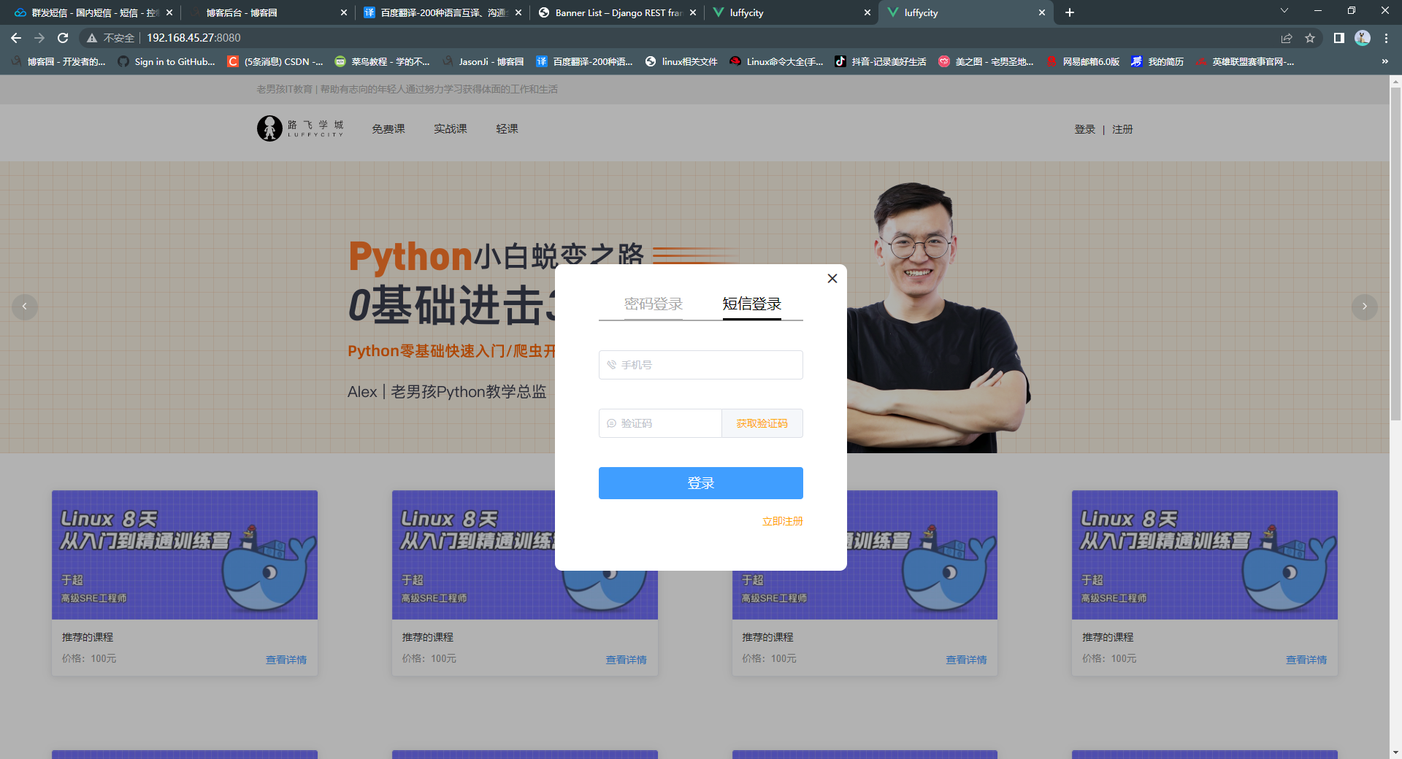Click the browser reload icon
Image resolution: width=1402 pixels, height=759 pixels.
tap(63, 38)
